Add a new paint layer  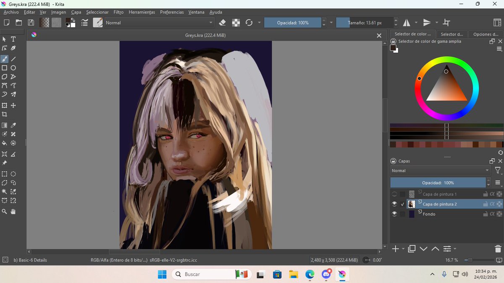tap(395, 249)
